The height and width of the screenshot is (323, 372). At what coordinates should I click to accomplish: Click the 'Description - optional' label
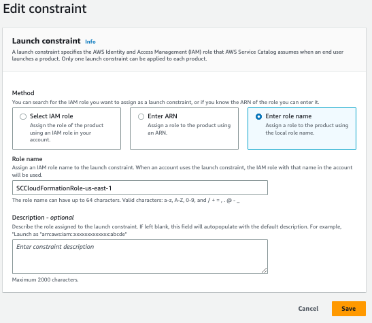click(43, 218)
